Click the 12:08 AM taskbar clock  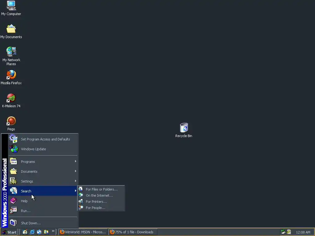(x=303, y=232)
